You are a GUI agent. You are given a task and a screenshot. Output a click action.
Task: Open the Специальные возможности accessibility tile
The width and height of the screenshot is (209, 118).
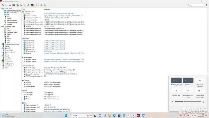200,91
